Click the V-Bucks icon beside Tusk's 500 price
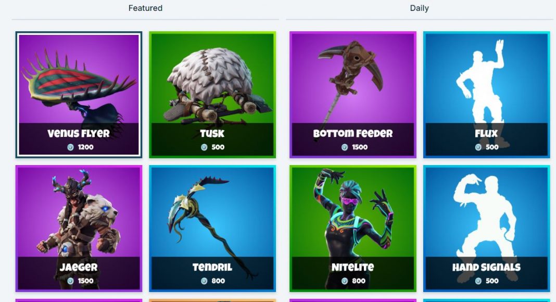Screen dimensions: 556x302 tap(204, 147)
